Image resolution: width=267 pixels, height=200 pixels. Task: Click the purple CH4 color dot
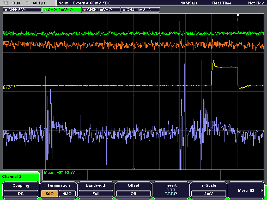124,10
